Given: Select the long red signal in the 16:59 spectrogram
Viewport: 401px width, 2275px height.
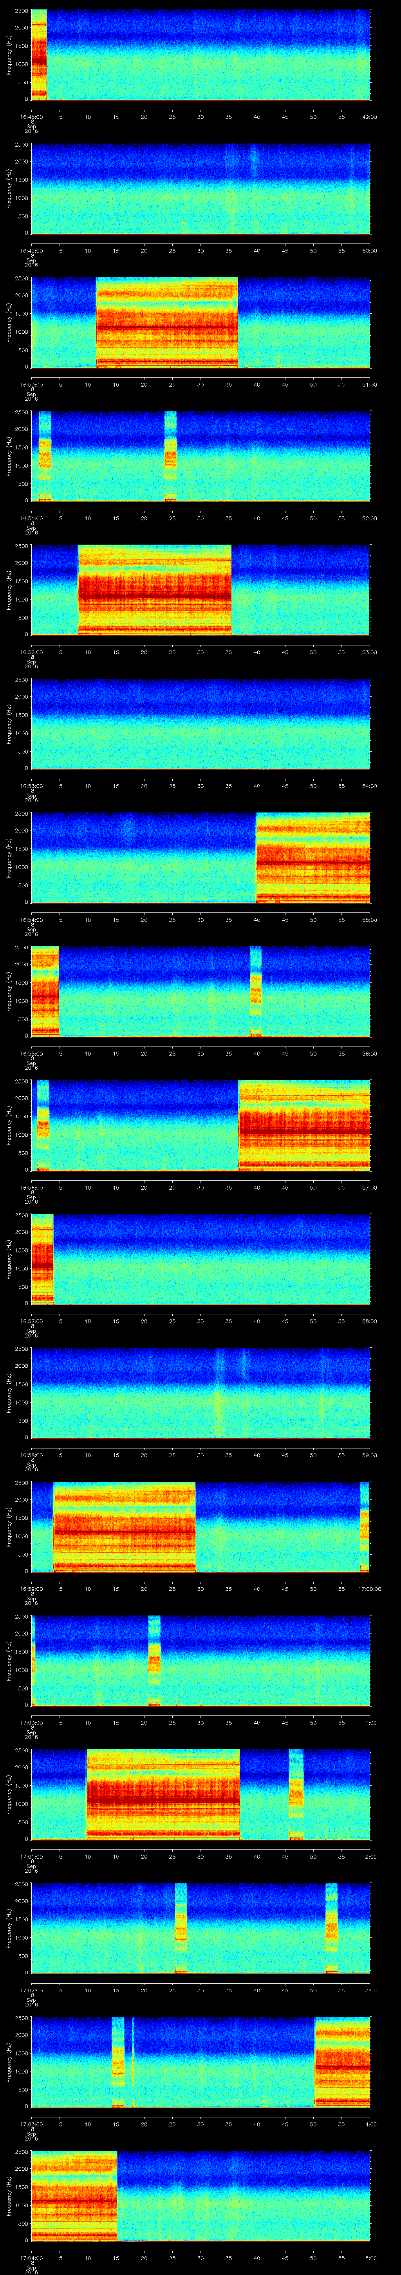Looking at the screenshot, I should (124, 1526).
